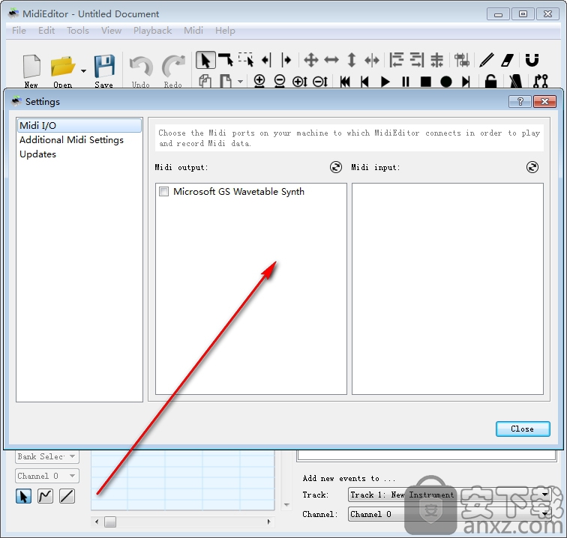Select all events to the right tool
This screenshot has width=567, height=538.
click(x=286, y=60)
